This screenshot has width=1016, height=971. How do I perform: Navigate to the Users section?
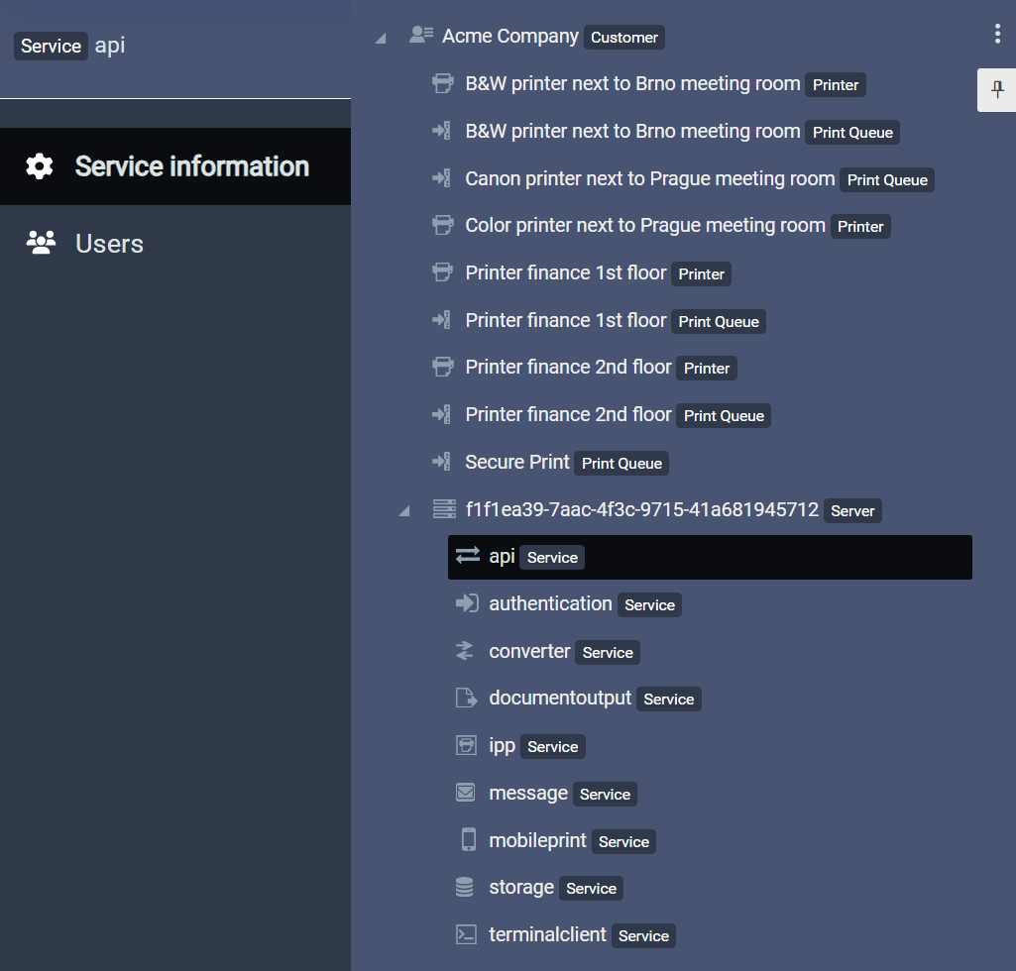pos(109,243)
